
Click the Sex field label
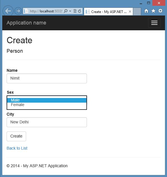pos(10,92)
